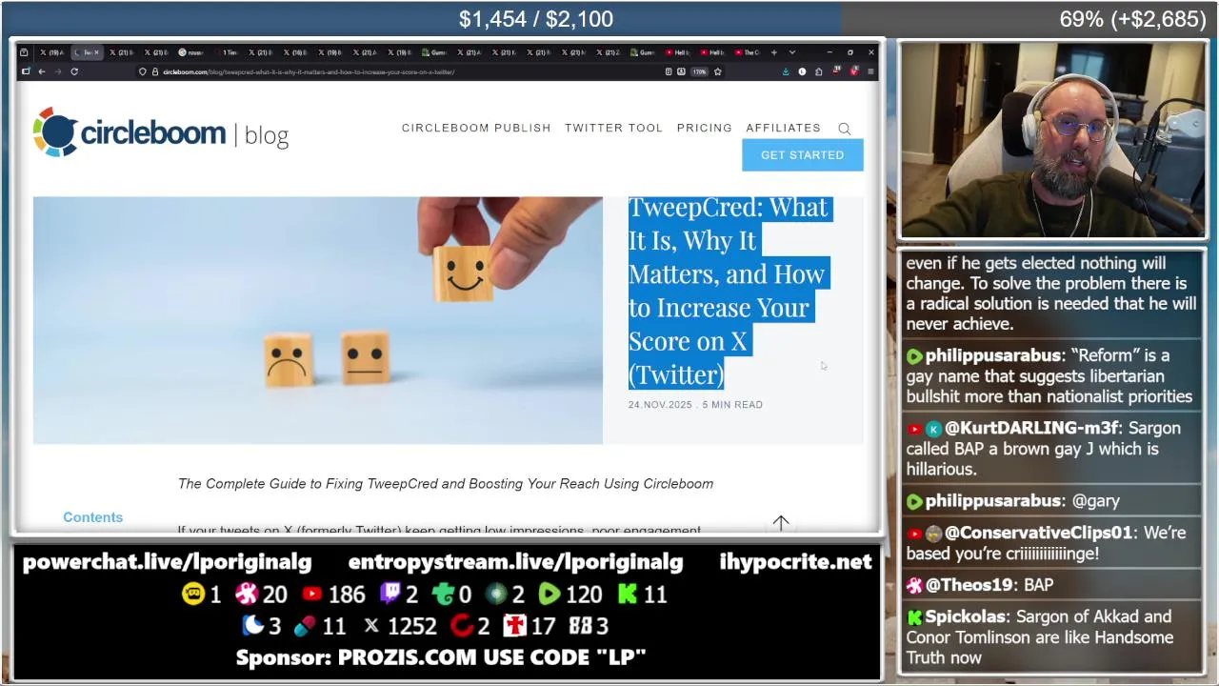Viewport: 1219px width, 686px height.
Task: Open the Firefox account icon
Action: click(802, 71)
